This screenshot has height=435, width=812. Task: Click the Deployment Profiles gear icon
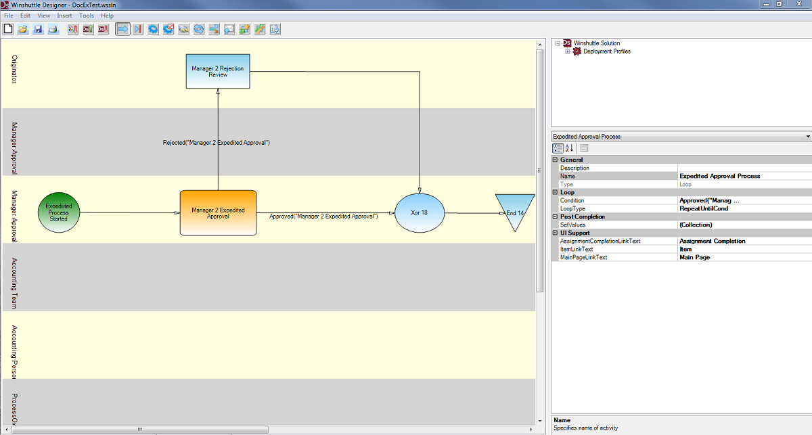click(577, 51)
